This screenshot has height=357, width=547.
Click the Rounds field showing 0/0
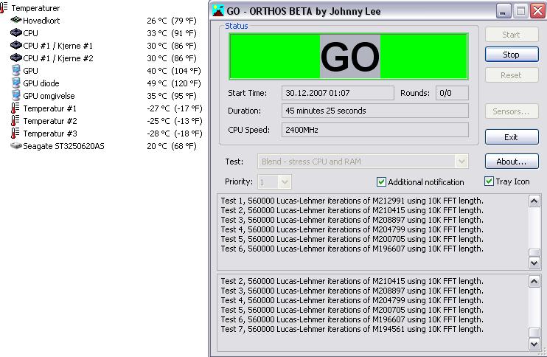[452, 93]
